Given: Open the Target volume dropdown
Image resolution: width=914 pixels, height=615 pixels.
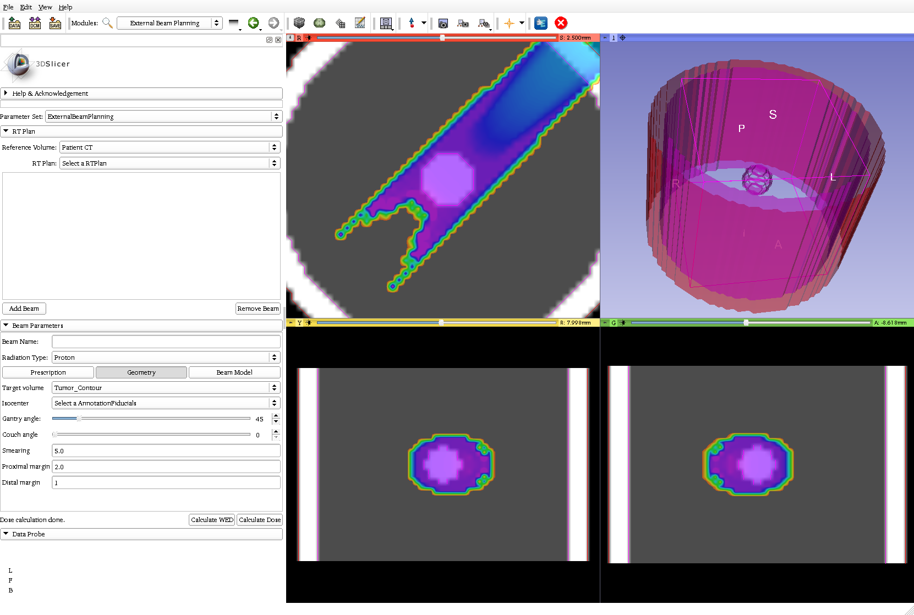Looking at the screenshot, I should coord(166,388).
